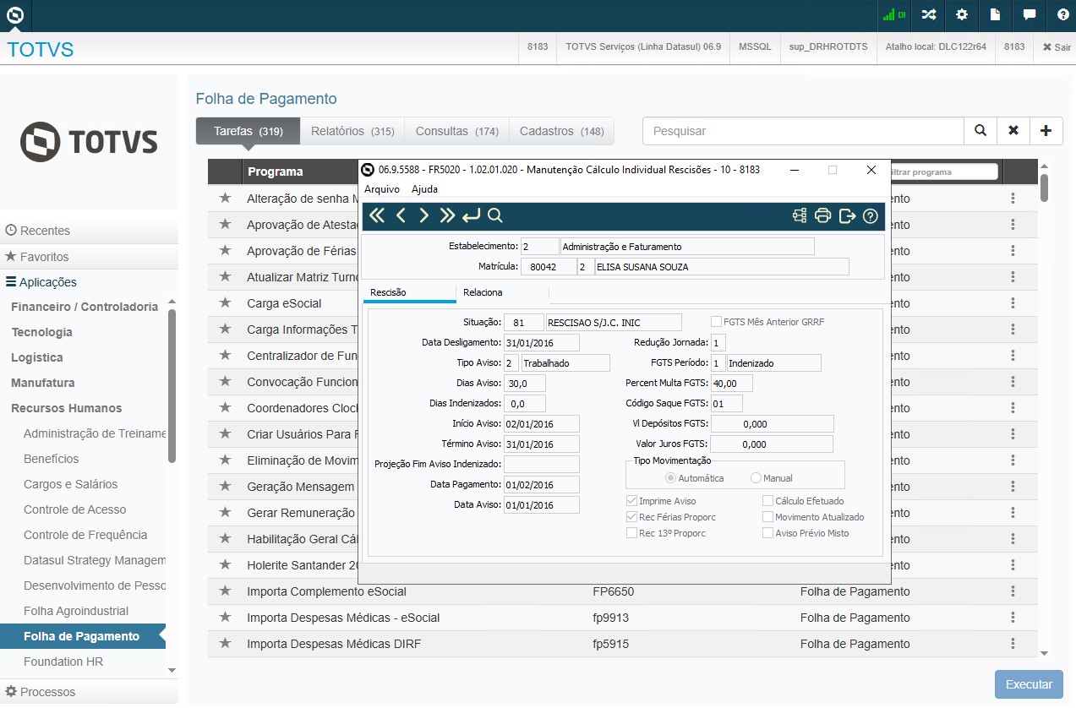Click the search magnifier in dialog toolbar
The width and height of the screenshot is (1076, 708).
pyautogui.click(x=495, y=216)
